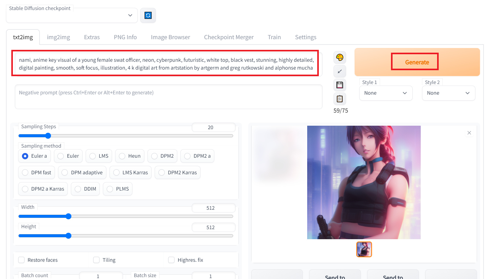Click the artist palette icon

[x=340, y=57]
